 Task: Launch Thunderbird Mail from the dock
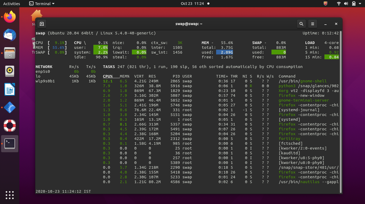(x=10, y=35)
